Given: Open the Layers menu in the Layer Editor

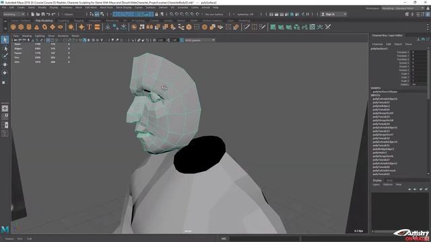Looking at the screenshot, I should [376, 184].
